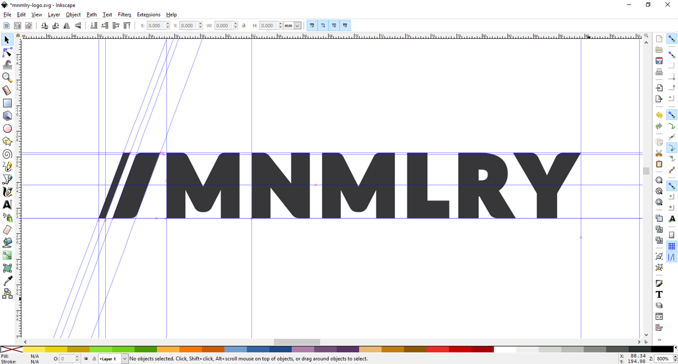Viewport: 678px width, 364px height.
Task: Choose the Tweak objects tool
Action: point(7,65)
